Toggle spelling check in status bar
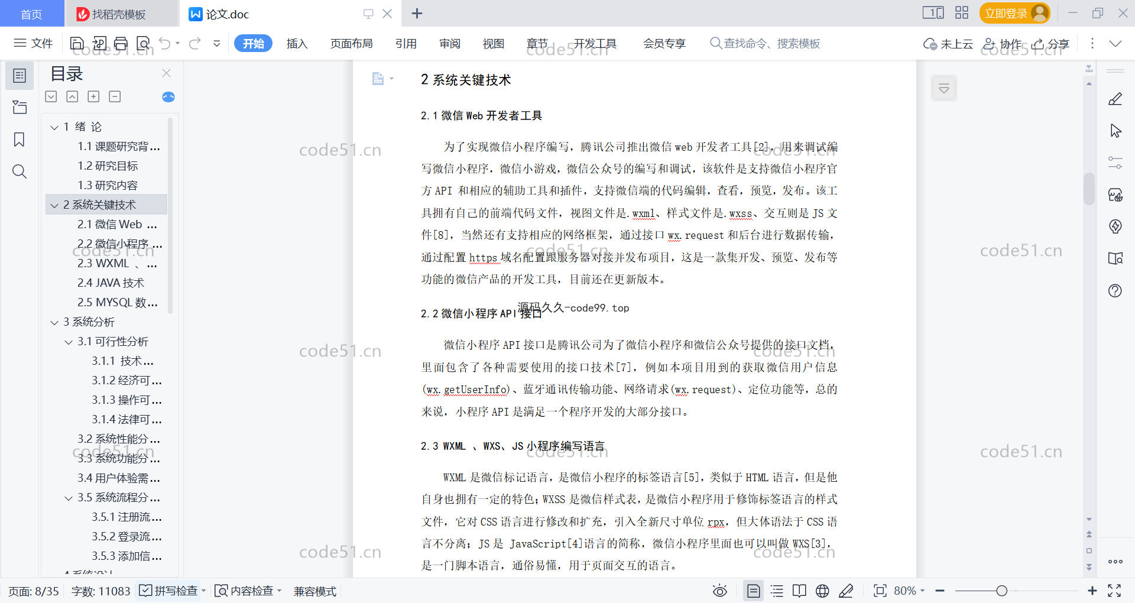Viewport: 1135px width, 603px height. [x=168, y=591]
